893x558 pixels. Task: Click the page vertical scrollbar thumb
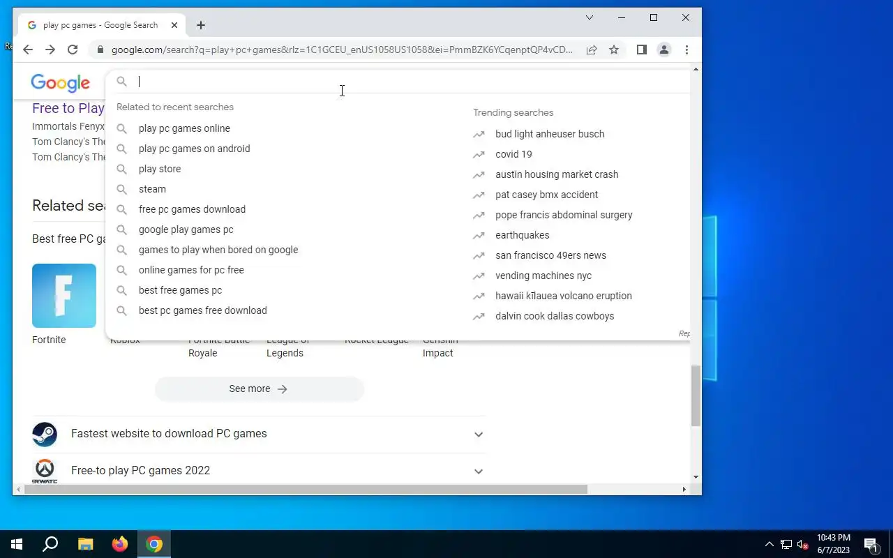pos(696,395)
